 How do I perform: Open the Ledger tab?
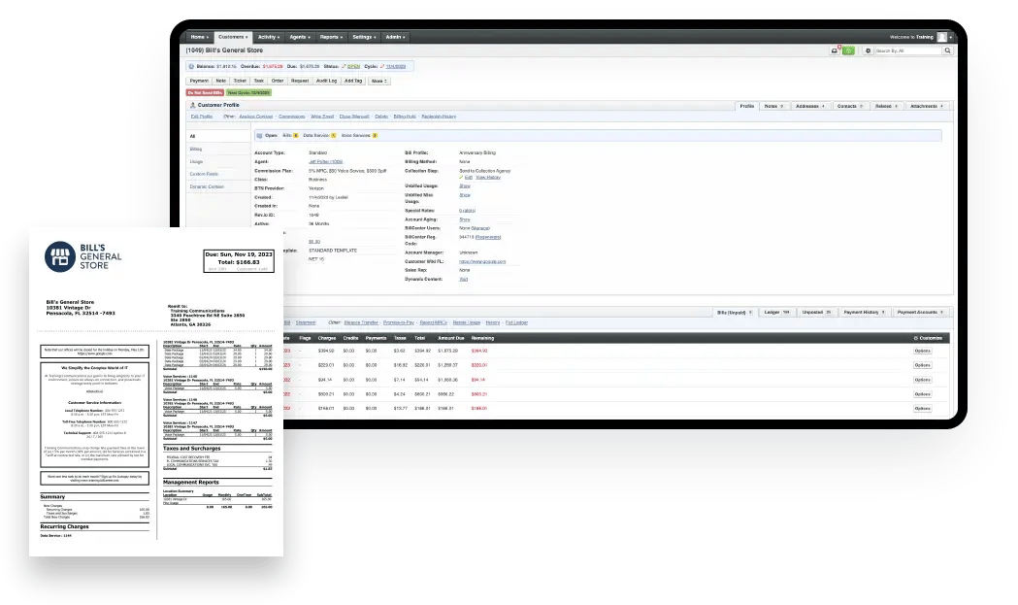click(x=776, y=313)
